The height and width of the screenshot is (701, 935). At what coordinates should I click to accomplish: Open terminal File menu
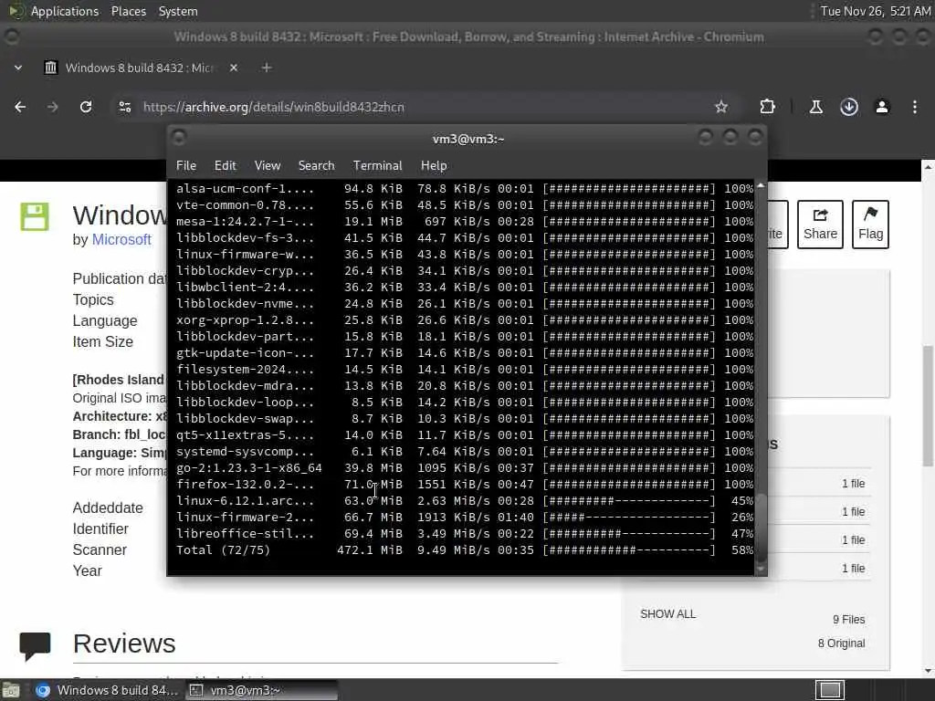click(x=186, y=166)
